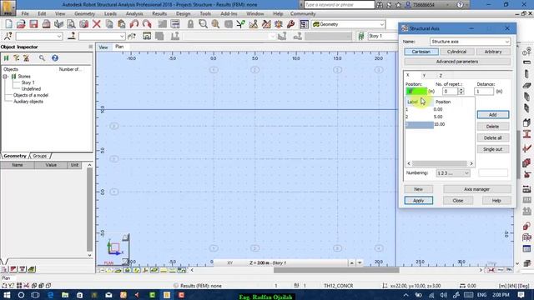Click the globe zoom-all icon
The width and height of the screenshot is (534, 300).
click(x=215, y=24)
